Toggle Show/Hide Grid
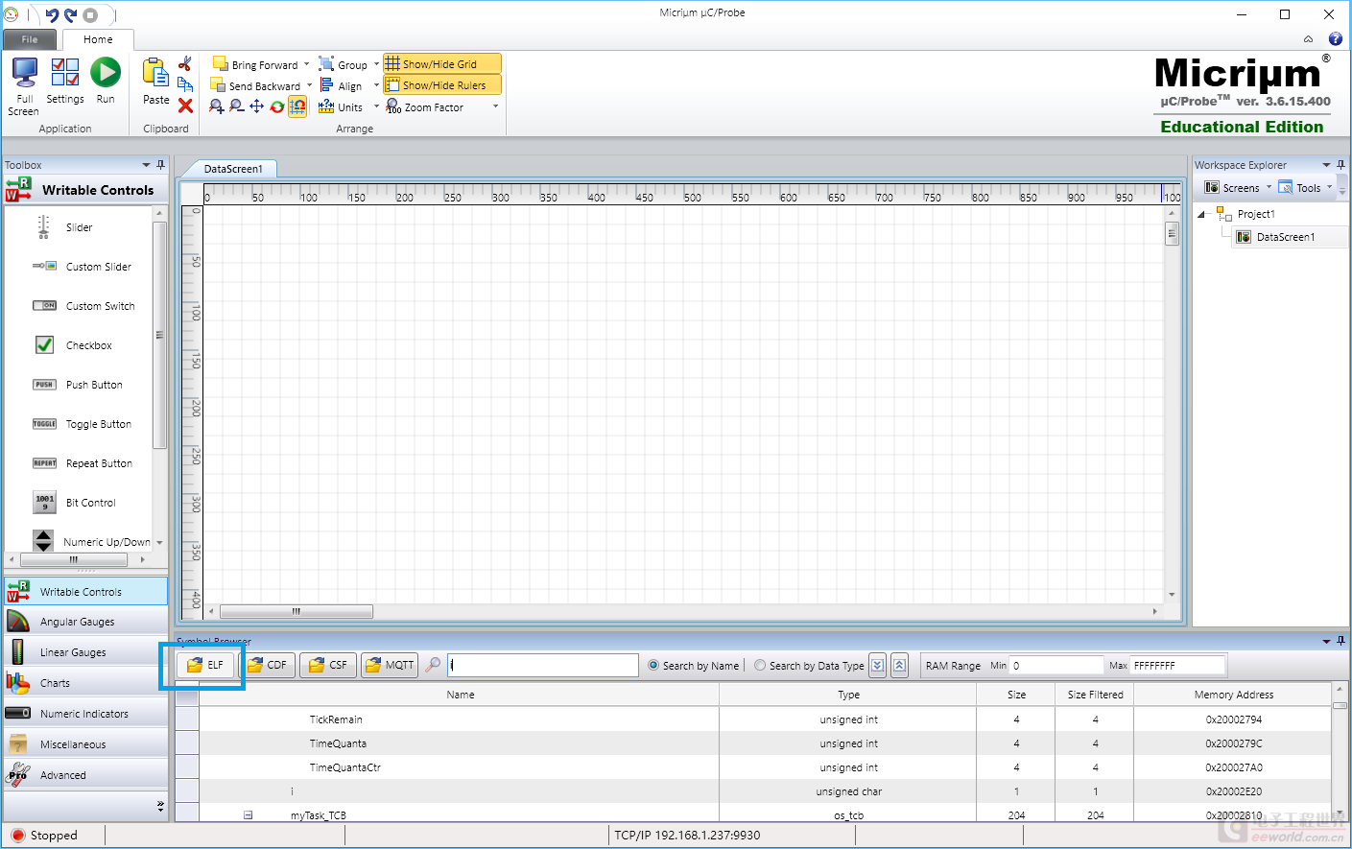The width and height of the screenshot is (1352, 849). tap(441, 64)
